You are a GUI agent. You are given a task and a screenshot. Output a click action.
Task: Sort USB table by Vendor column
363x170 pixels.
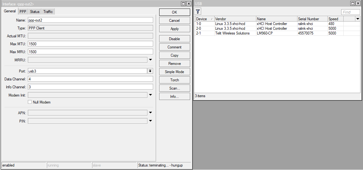tap(235, 19)
